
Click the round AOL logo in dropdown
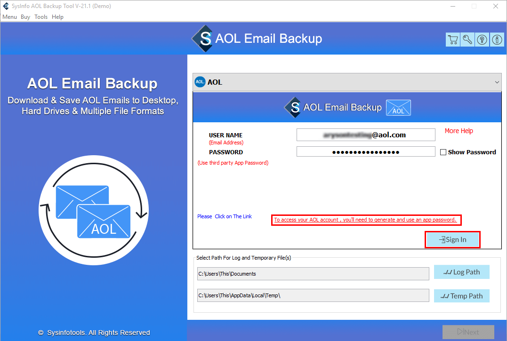[200, 82]
